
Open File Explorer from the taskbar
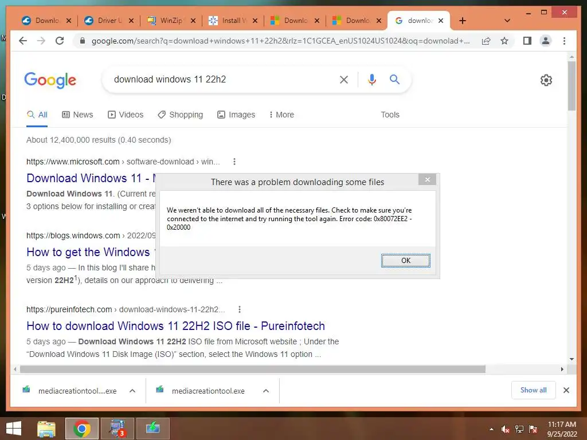pyautogui.click(x=46, y=429)
